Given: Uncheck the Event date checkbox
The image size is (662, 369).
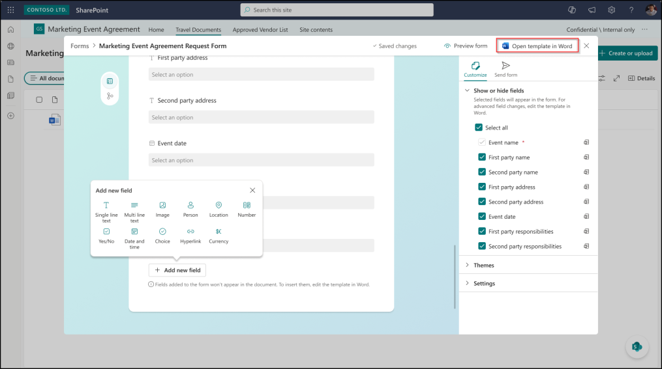Looking at the screenshot, I should point(482,217).
